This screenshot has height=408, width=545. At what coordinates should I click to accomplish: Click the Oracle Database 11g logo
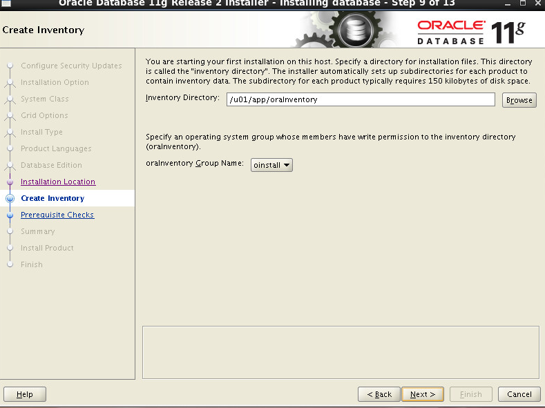(471, 32)
